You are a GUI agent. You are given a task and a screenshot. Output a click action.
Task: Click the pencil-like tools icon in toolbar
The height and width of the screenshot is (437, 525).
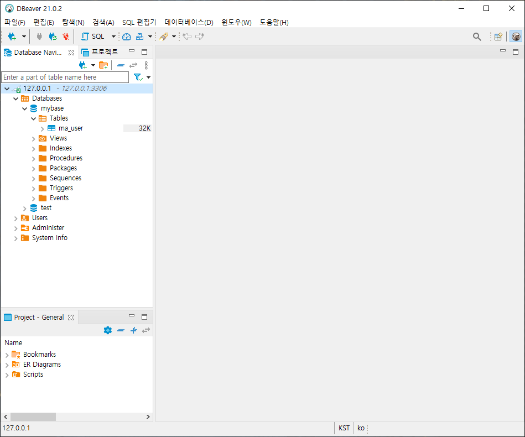(x=164, y=37)
